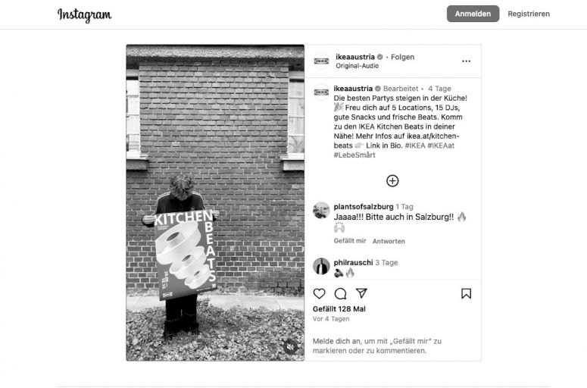Go to Instagram home via logo
The width and height of the screenshot is (587, 388).
84,15
